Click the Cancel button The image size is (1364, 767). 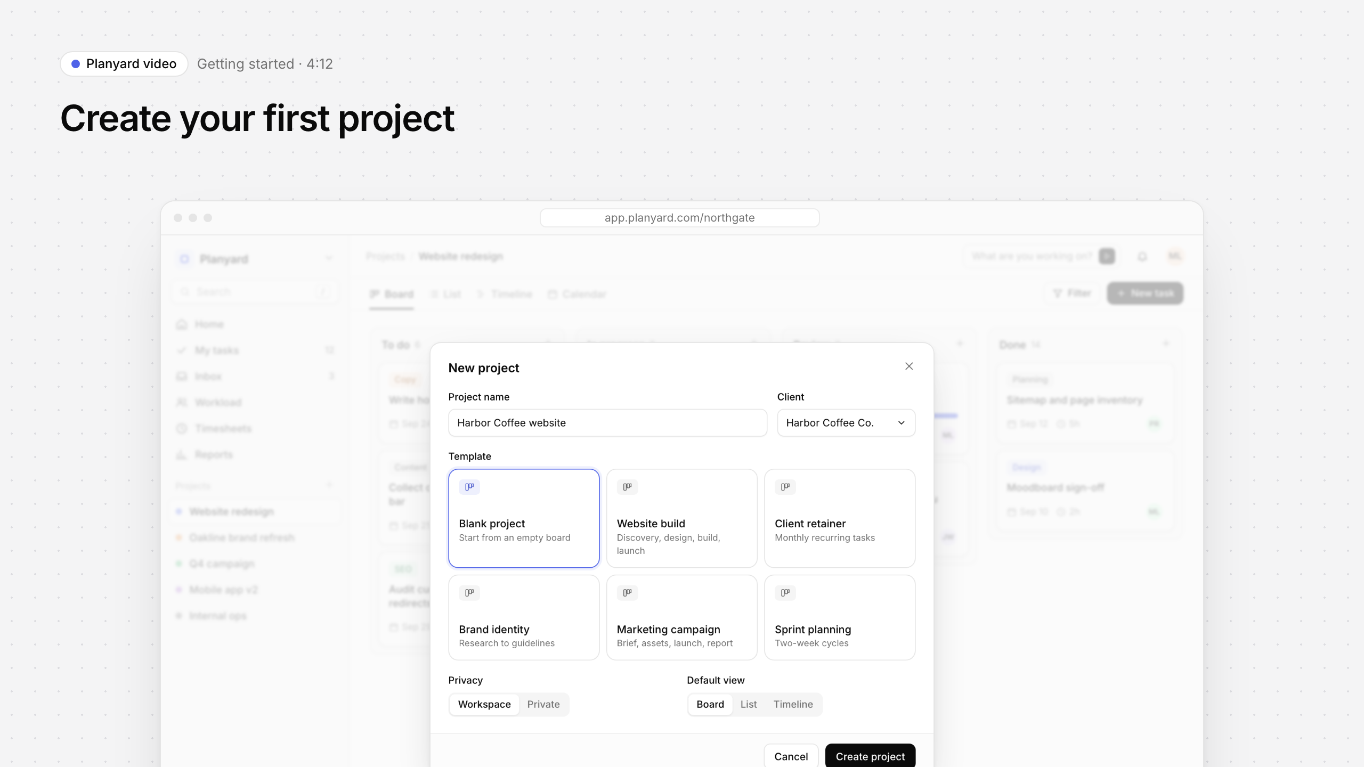pyautogui.click(x=791, y=756)
